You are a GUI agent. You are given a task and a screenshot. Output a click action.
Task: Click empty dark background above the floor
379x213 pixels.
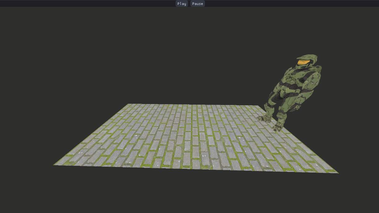coord(155,56)
